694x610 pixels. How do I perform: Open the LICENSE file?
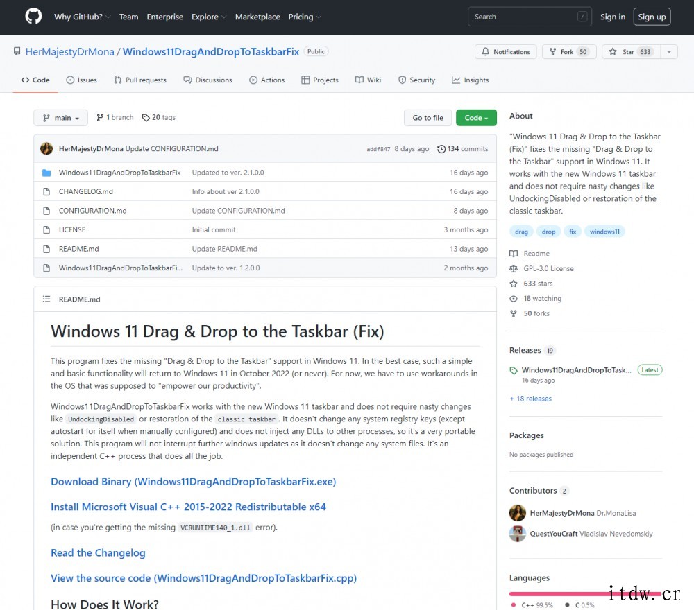(72, 229)
